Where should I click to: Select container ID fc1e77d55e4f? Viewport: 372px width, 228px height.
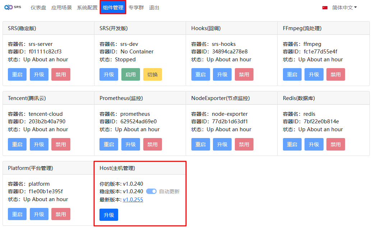[x=320, y=52]
